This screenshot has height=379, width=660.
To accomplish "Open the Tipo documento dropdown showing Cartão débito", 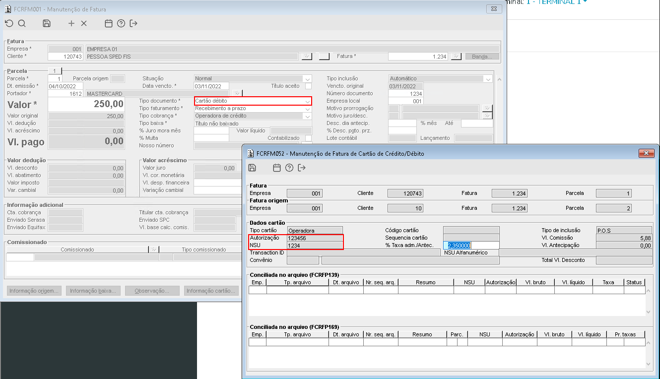I will pyautogui.click(x=308, y=101).
